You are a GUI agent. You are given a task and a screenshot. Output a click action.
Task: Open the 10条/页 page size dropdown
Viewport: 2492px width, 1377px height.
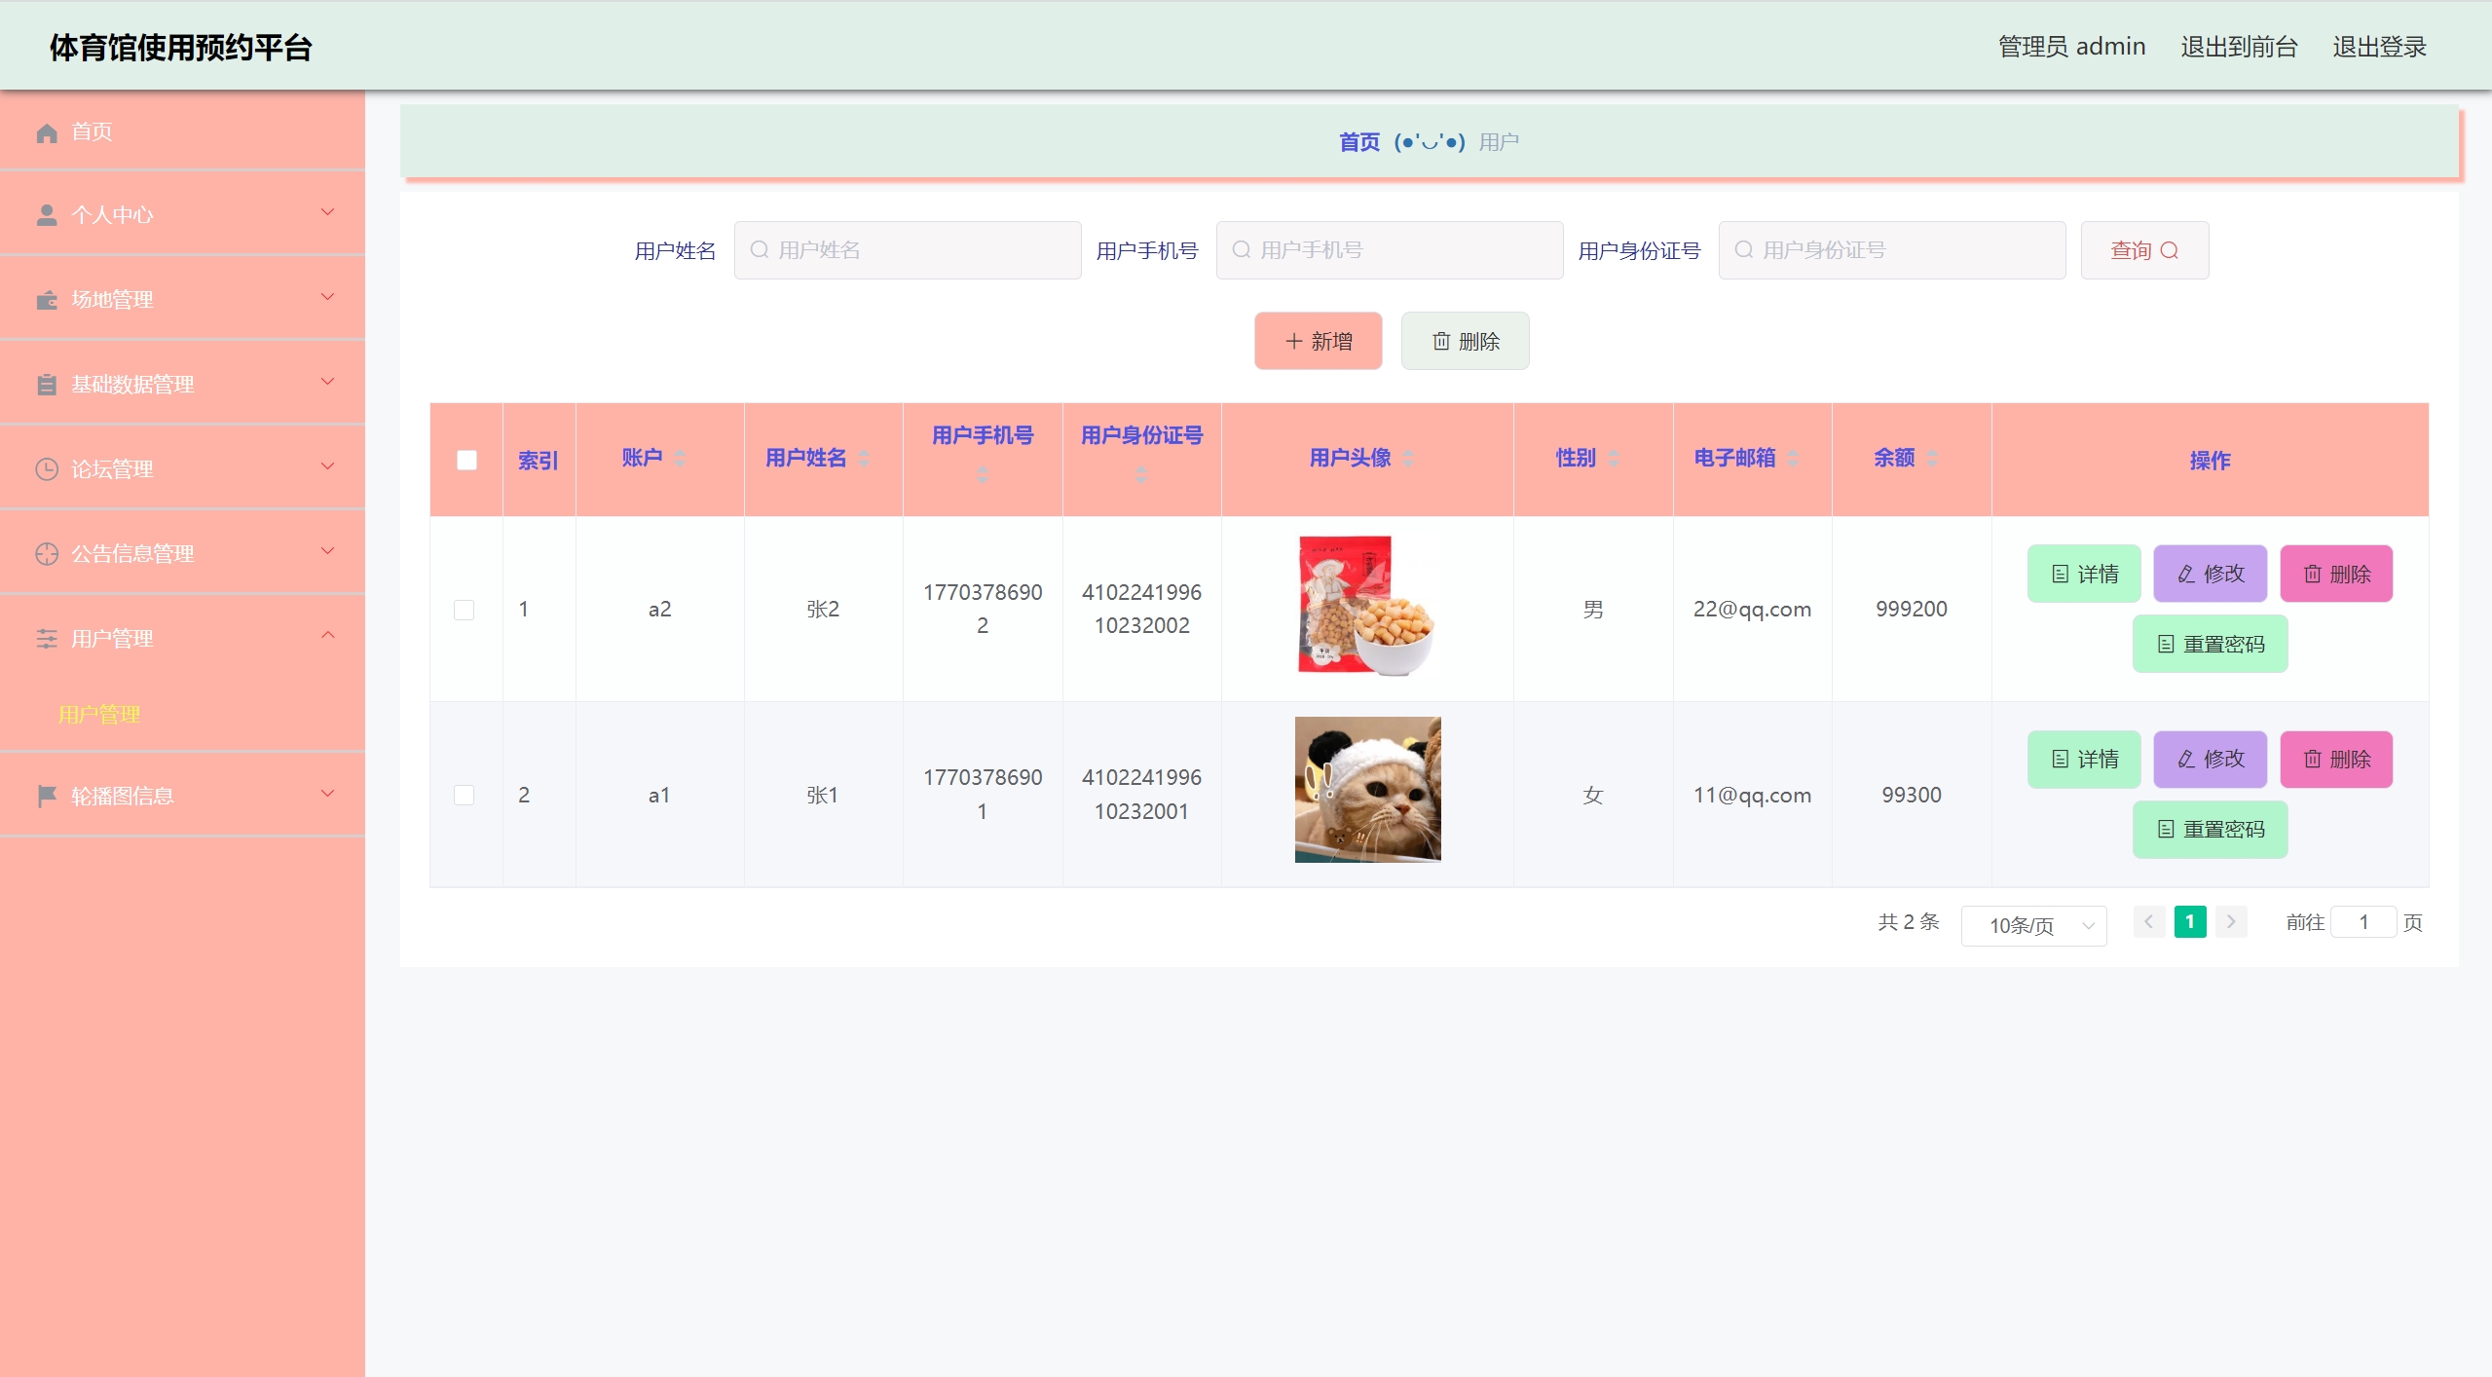[2033, 925]
